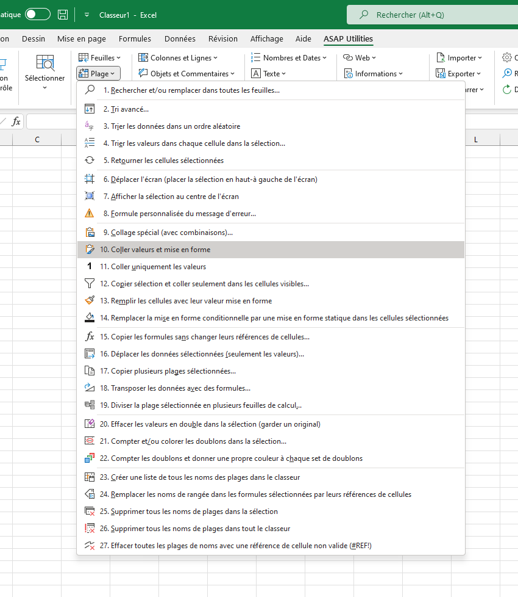Expand the Web dropdown
Viewport: 518px width, 597px height.
coord(359,57)
